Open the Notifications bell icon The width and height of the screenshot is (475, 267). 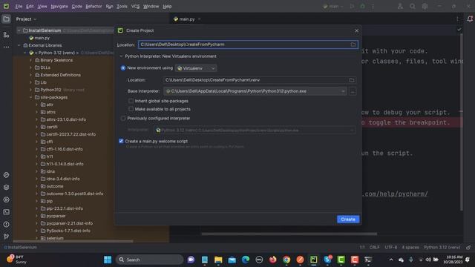470,19
